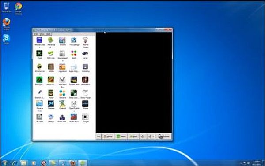Click the Back button
This screenshot has width=265, height=166.
pos(133,136)
